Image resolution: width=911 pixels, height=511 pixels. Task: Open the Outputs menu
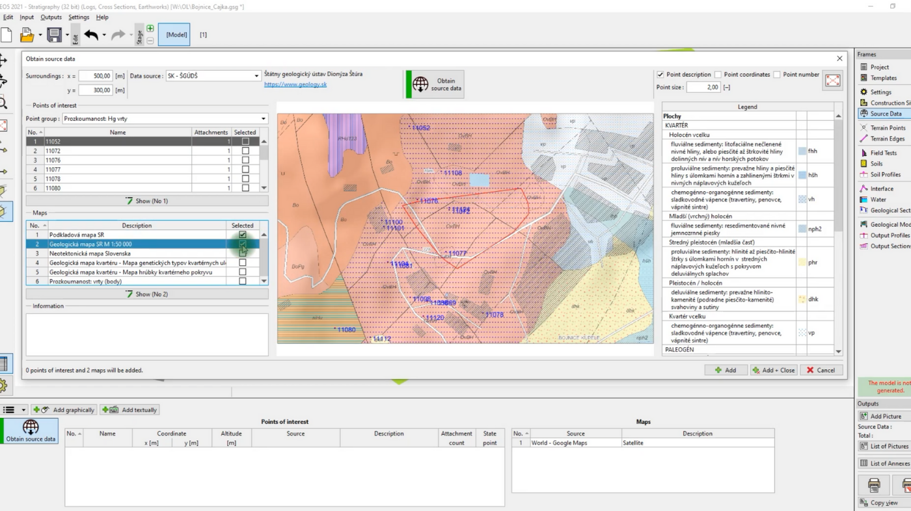[x=51, y=18]
